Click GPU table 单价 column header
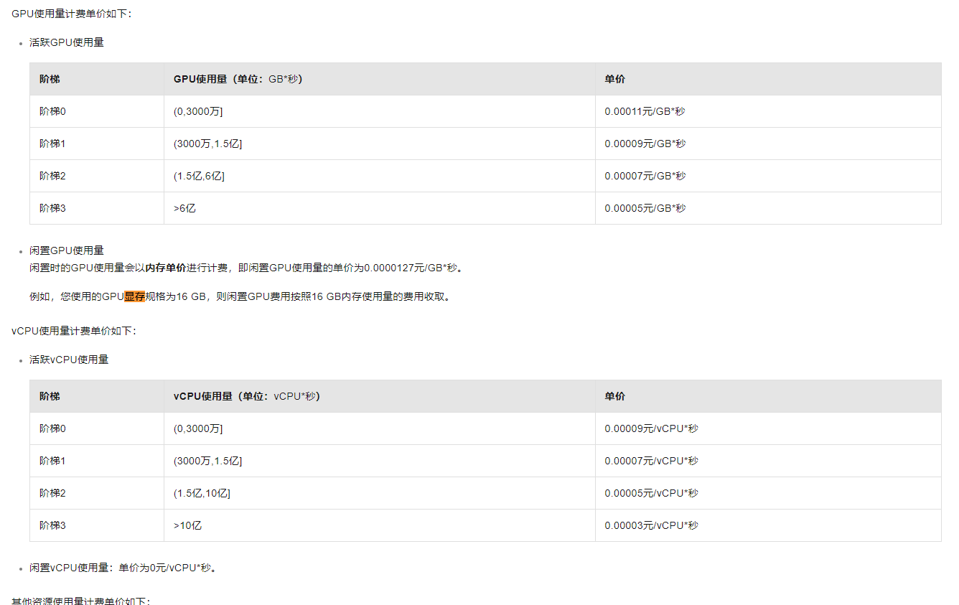The height and width of the screenshot is (605, 959). (614, 79)
